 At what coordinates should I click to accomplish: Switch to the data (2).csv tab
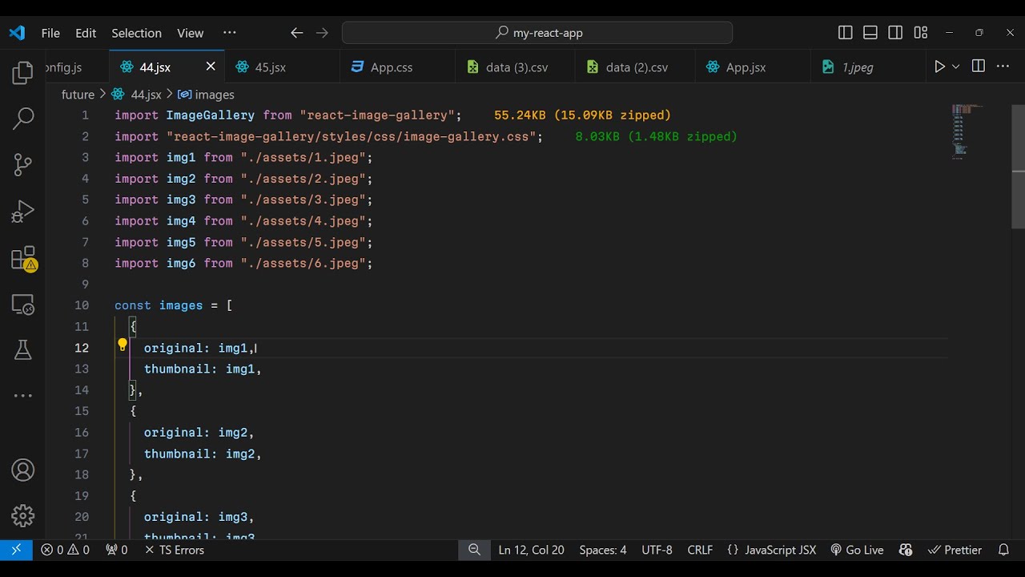(635, 67)
